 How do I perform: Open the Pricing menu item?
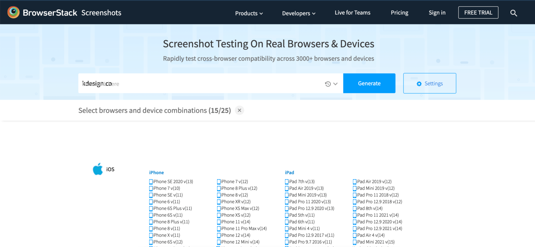click(x=399, y=13)
